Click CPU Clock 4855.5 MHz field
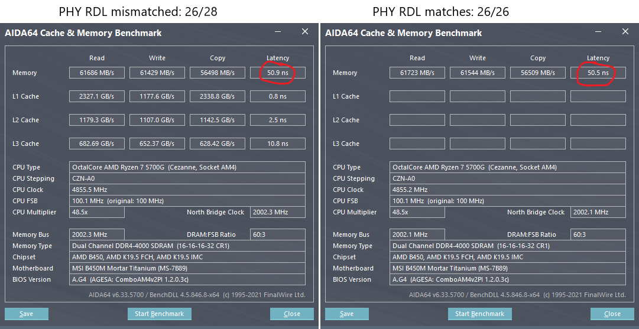639x329 pixels. tap(187, 190)
